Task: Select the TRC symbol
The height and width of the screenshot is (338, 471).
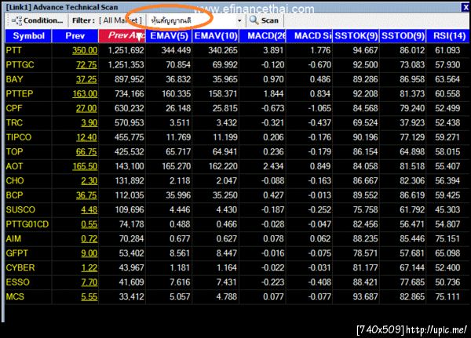Action: pyautogui.click(x=14, y=123)
